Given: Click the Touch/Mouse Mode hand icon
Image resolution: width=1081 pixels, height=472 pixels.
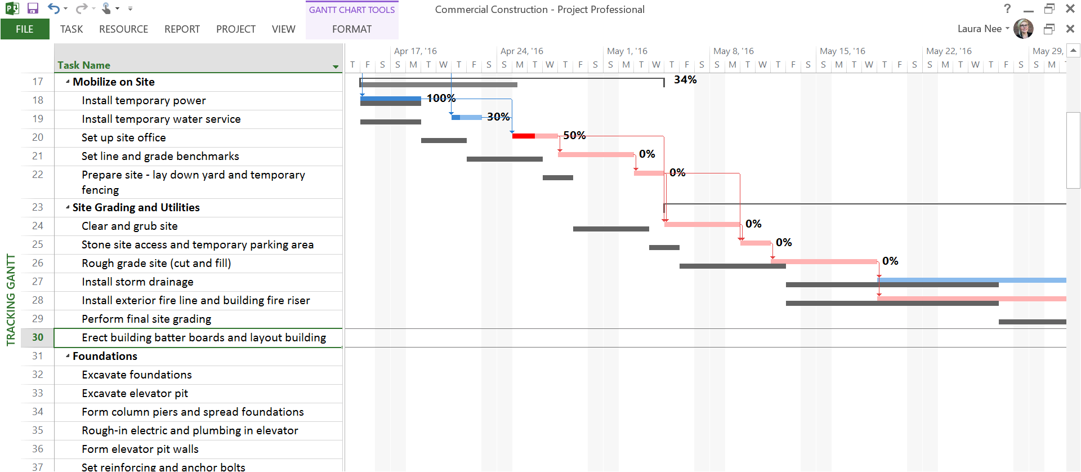Looking at the screenshot, I should (x=106, y=8).
